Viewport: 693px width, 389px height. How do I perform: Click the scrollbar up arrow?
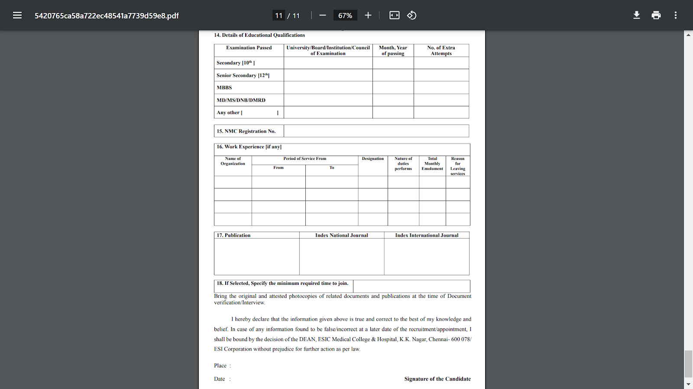(x=688, y=35)
